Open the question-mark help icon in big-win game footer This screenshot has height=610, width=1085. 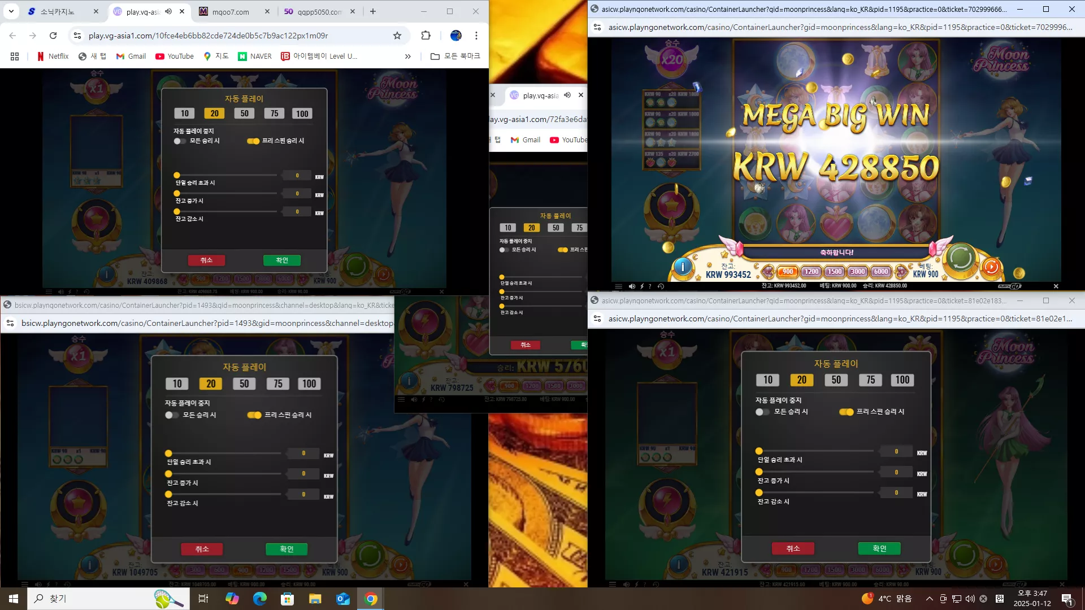tap(650, 286)
